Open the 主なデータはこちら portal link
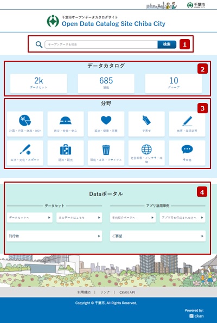217x323 pixels. [x=79, y=217]
